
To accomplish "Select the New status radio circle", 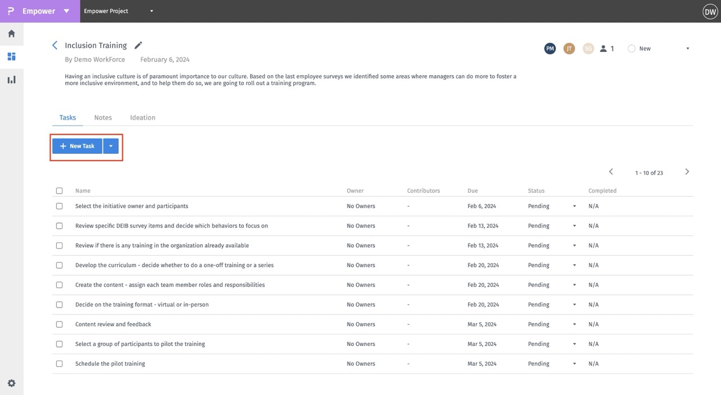I will click(631, 48).
